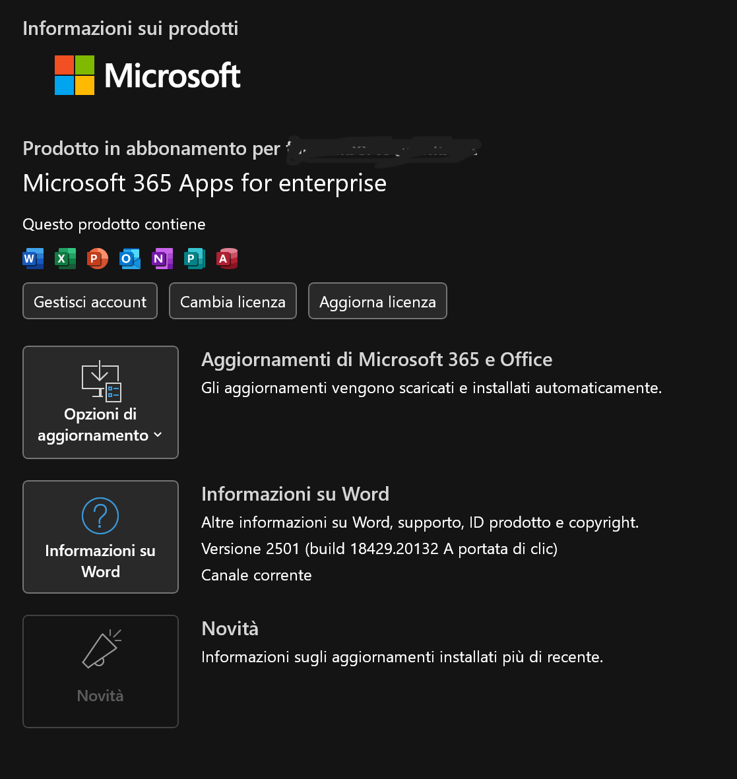Click the Outlook app icon
737x779 pixels.
[130, 259]
